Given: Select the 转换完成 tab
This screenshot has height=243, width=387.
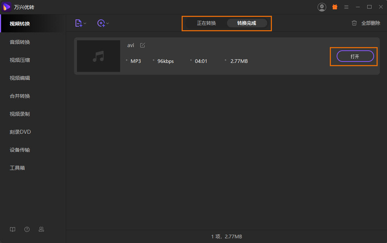Looking at the screenshot, I should tap(247, 23).
